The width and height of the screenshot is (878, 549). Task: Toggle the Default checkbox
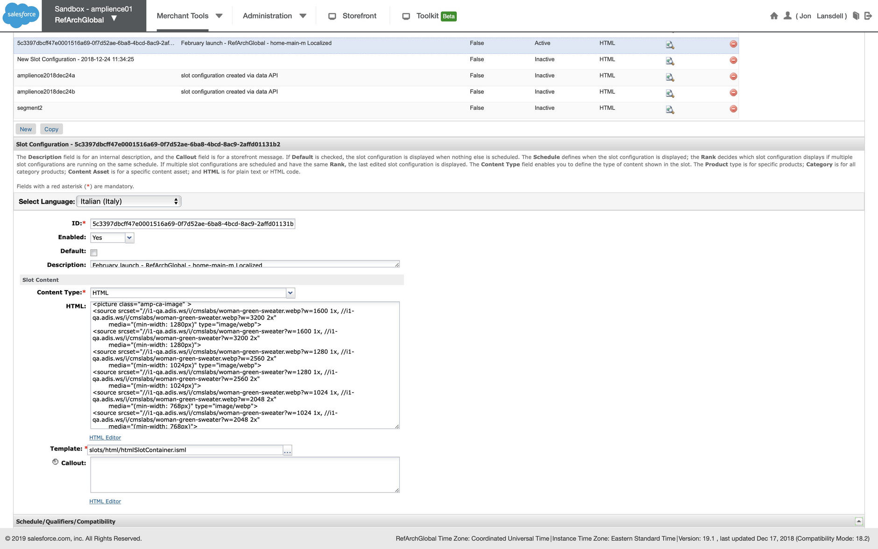tap(94, 253)
